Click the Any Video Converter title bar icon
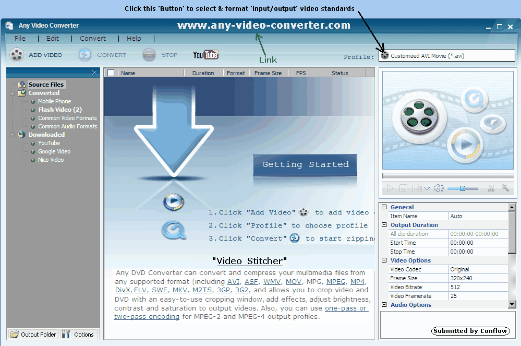 (x=9, y=26)
